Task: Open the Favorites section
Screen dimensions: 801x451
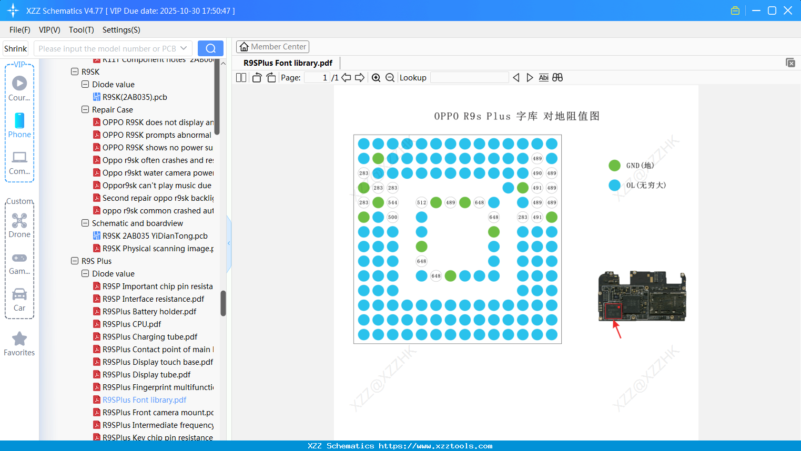Action: (19, 344)
